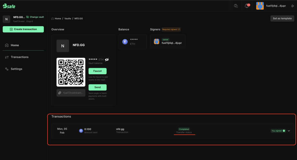The height and width of the screenshot is (160, 297).
Task: Click the owner signer avatar
Action: 157,42
